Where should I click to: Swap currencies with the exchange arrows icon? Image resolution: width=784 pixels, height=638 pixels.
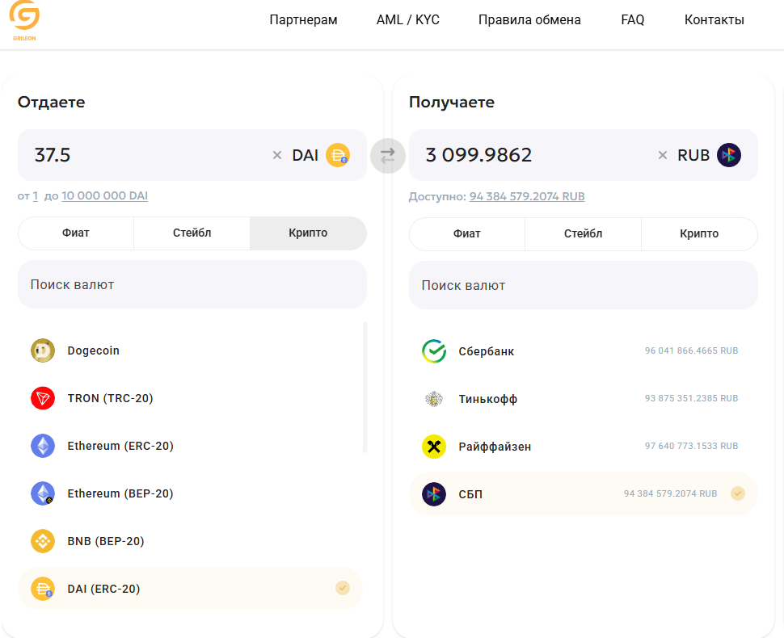tap(388, 155)
